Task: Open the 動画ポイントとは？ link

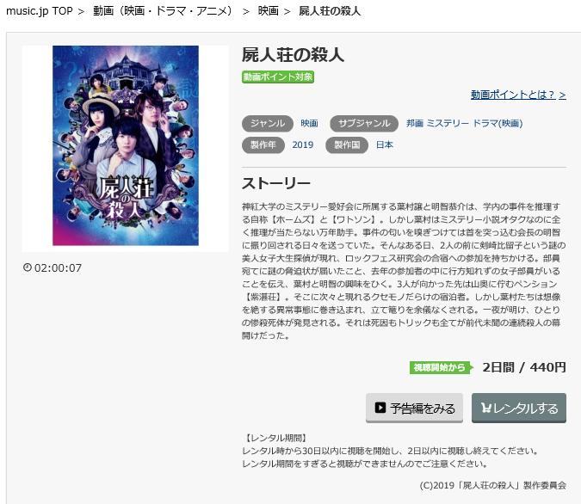Action: click(518, 95)
